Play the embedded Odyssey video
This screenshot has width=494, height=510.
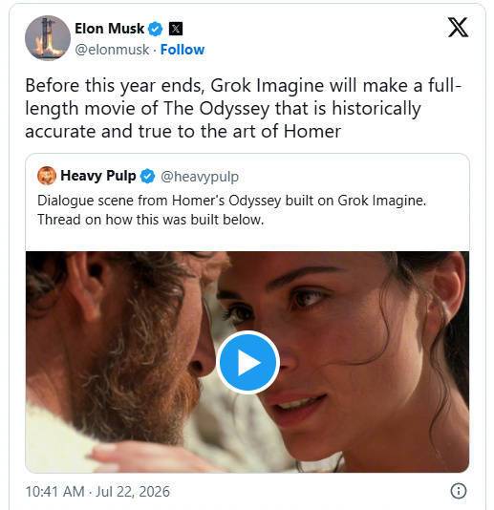(248, 362)
